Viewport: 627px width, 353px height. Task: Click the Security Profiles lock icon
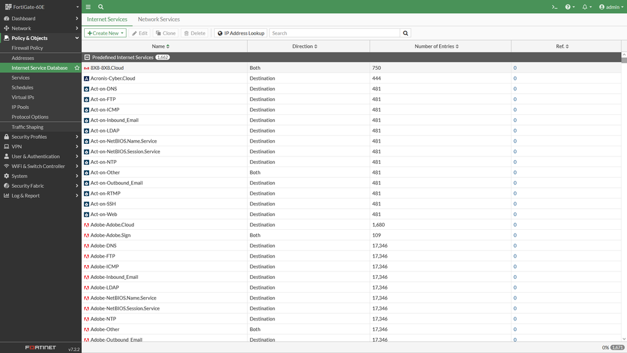pos(6,136)
